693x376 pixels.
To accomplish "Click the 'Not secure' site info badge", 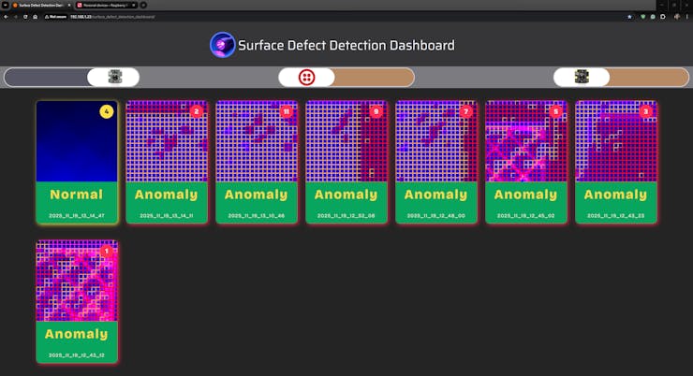I will pos(55,17).
